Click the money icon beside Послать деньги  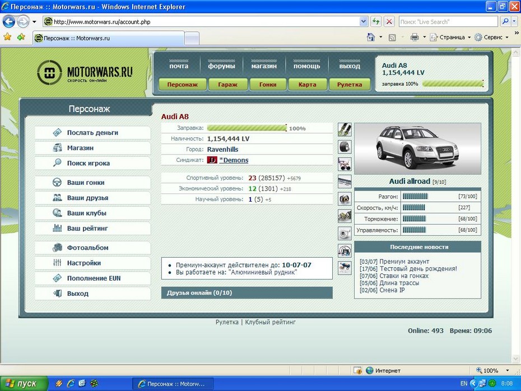pos(57,133)
